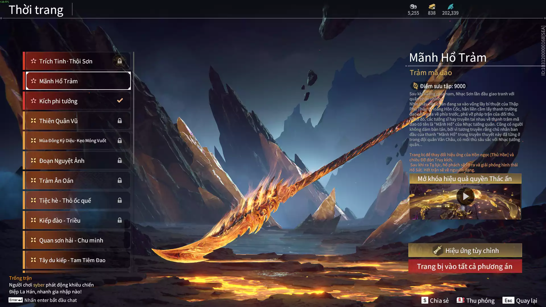
Task: Click the silver coin currency icon
Action: pyautogui.click(x=413, y=7)
